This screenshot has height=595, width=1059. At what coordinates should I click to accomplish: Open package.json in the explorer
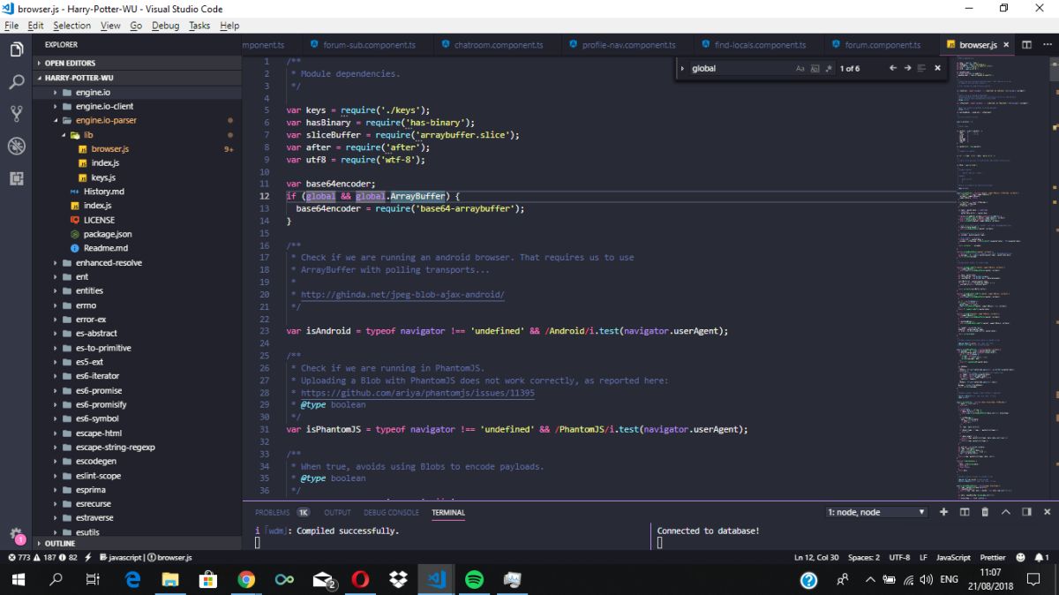108,234
